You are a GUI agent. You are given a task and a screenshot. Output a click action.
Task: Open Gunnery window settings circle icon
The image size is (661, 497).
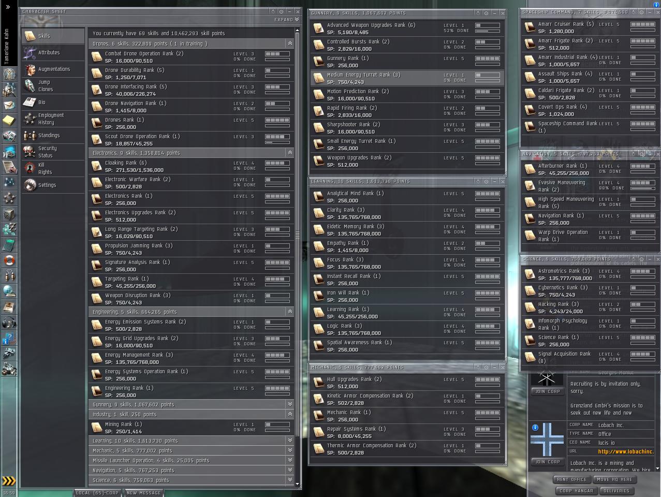point(486,13)
